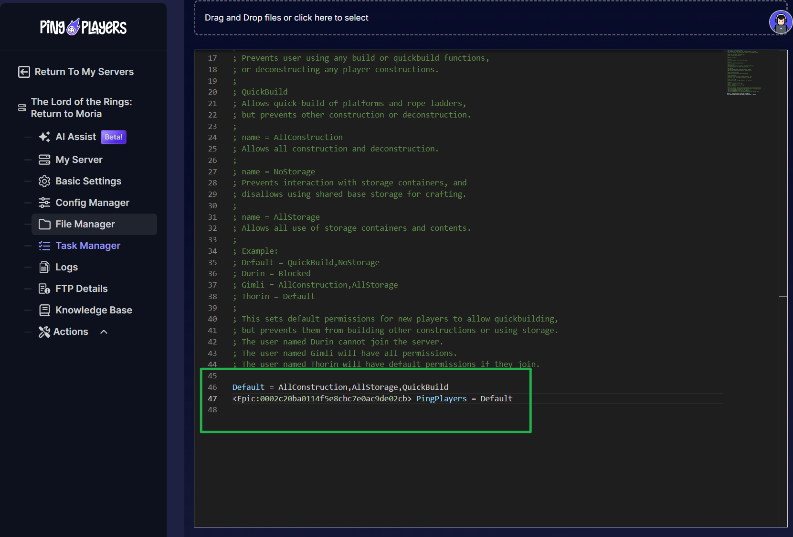The image size is (793, 537).
Task: Click the Logs document icon
Action: 44,267
